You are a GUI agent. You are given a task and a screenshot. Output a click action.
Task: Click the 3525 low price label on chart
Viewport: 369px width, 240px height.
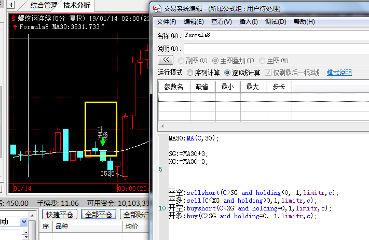click(x=107, y=174)
